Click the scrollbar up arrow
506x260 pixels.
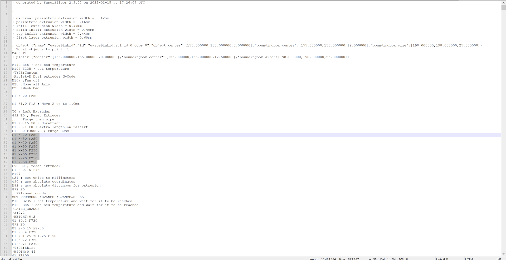coord(503,2)
